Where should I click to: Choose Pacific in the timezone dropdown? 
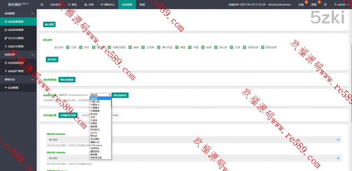point(94,132)
